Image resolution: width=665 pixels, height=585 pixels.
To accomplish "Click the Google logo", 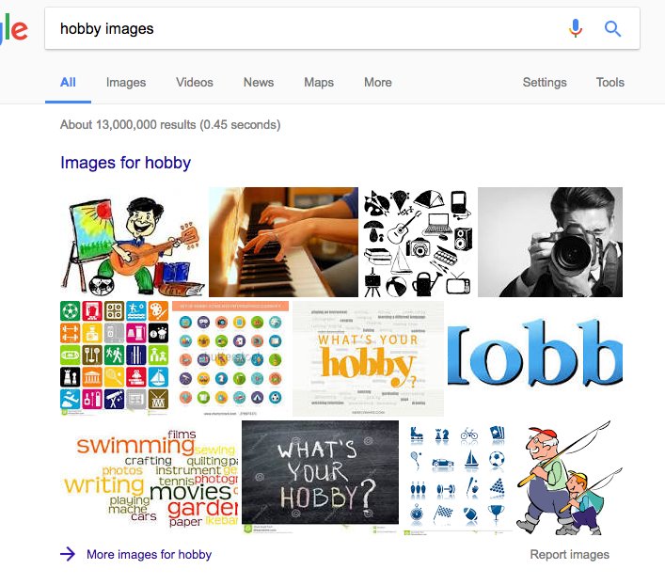I will pyautogui.click(x=13, y=29).
